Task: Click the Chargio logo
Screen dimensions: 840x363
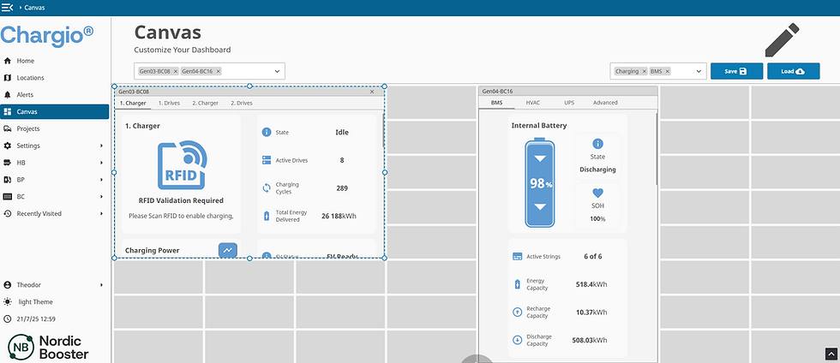Action: 46,36
